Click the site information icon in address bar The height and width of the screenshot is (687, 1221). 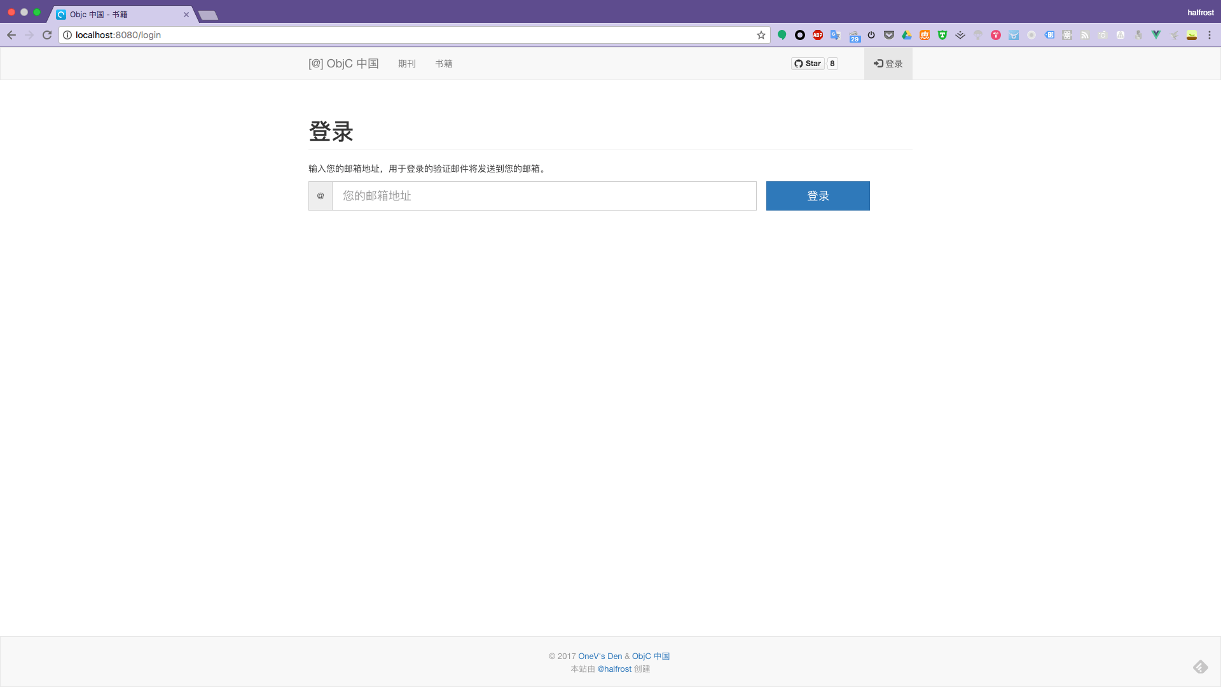click(67, 35)
